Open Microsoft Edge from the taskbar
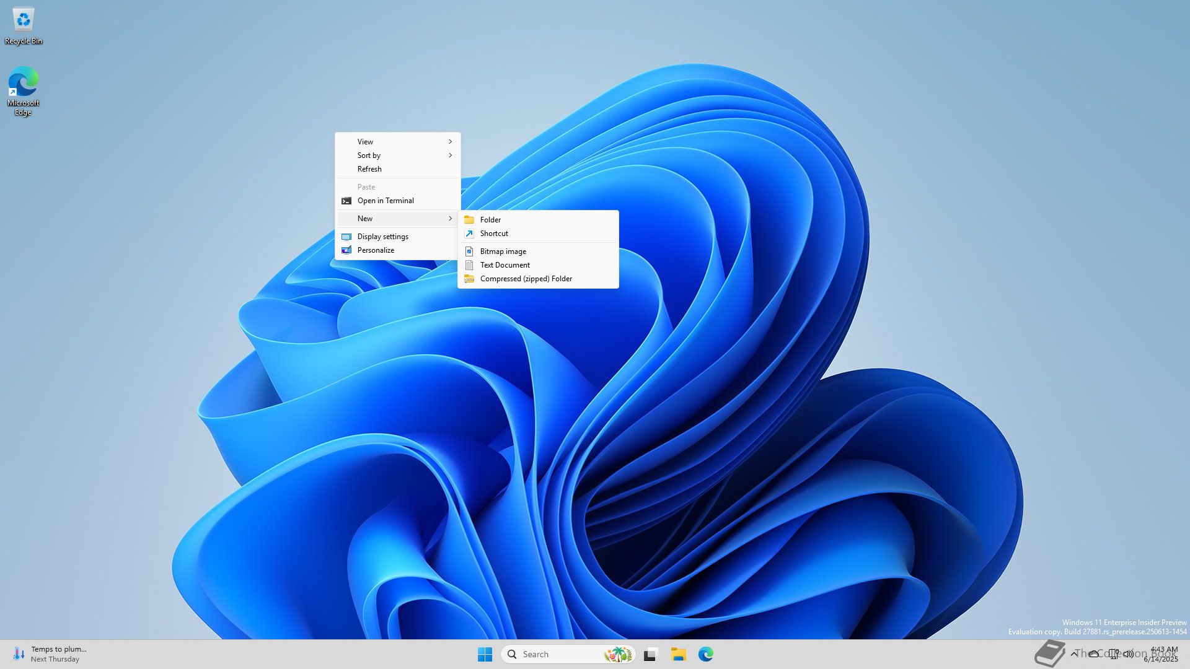This screenshot has height=669, width=1190. pyautogui.click(x=705, y=654)
